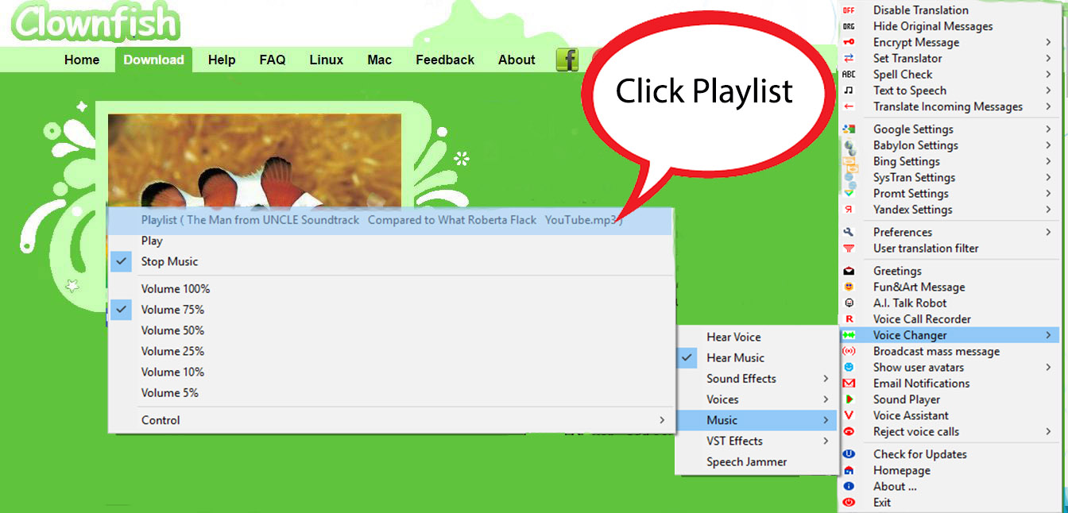Viewport: 1068px width, 513px height.
Task: Click the Encrypt Message key icon
Action: [849, 42]
